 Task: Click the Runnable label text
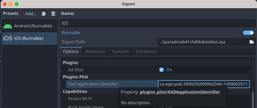(71, 33)
